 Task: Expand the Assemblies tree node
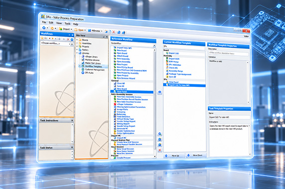pyautogui.click(x=77, y=43)
